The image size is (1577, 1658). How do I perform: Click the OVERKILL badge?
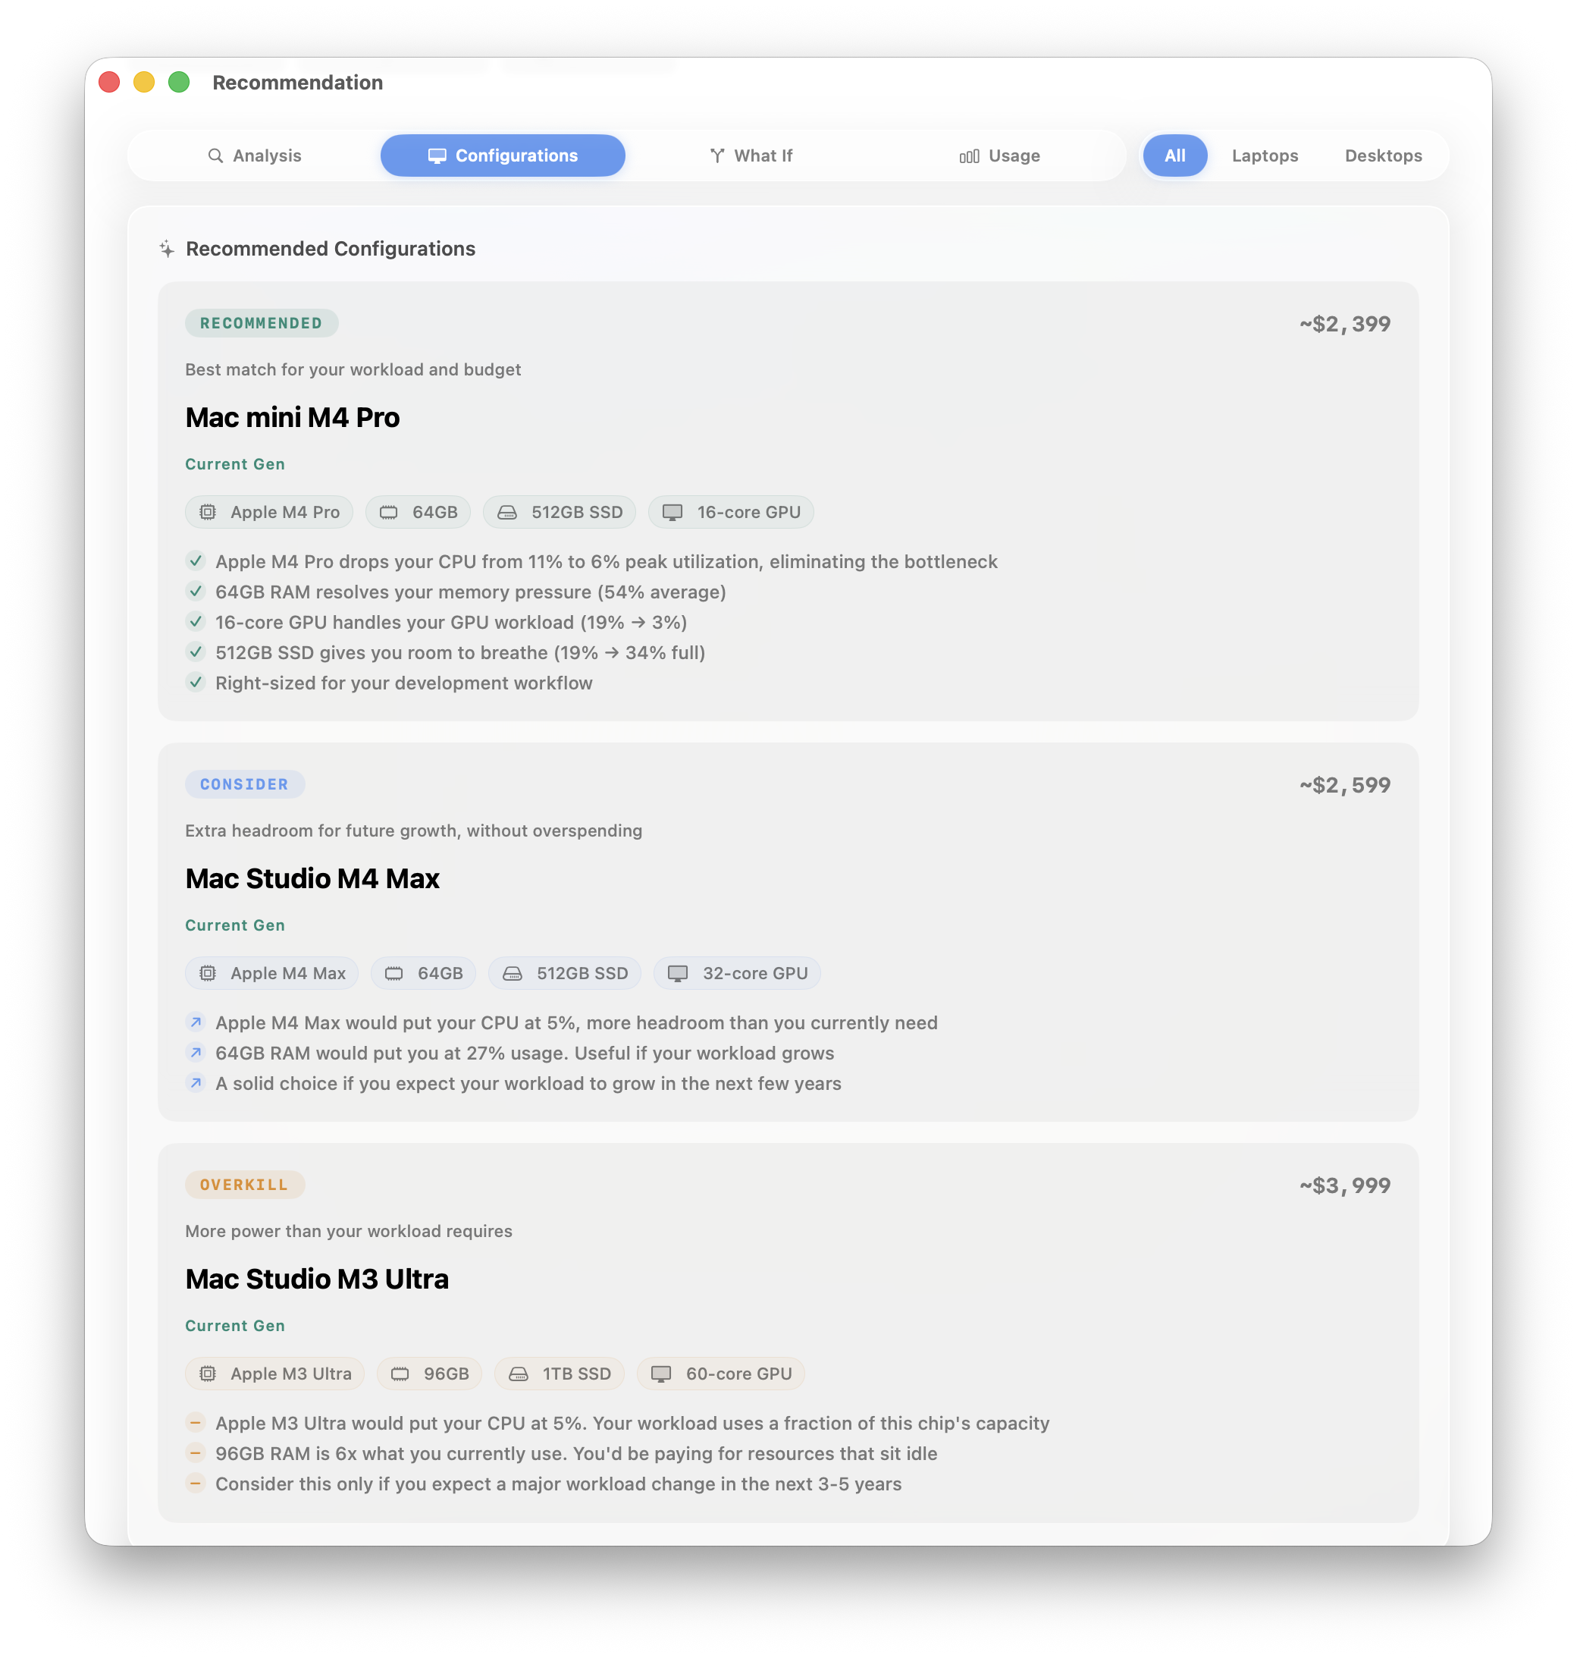coord(244,1185)
